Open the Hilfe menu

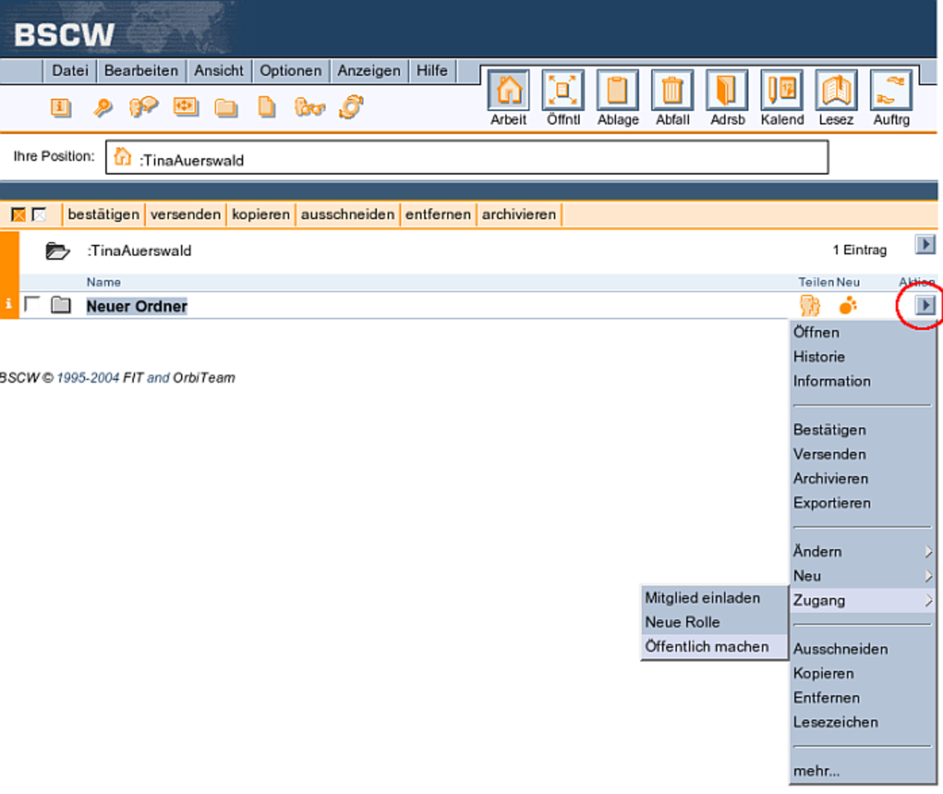[x=432, y=71]
